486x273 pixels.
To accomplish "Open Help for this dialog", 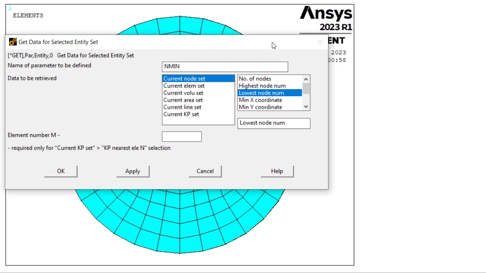I will tap(277, 171).
